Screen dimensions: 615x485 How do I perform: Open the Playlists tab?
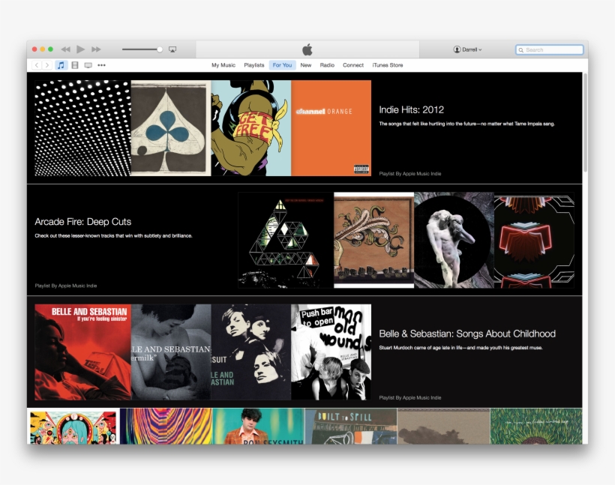[254, 65]
